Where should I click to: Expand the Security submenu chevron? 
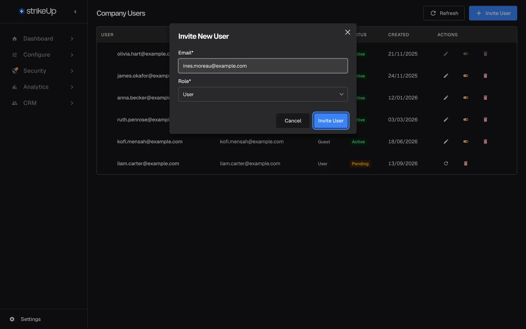(72, 71)
